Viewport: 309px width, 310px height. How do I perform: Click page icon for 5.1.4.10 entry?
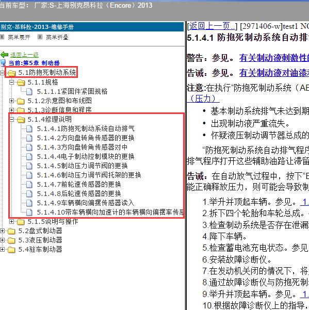pyautogui.click(x=29, y=213)
